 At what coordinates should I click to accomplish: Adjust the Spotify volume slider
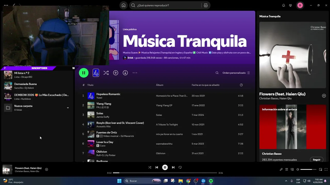point(308,169)
